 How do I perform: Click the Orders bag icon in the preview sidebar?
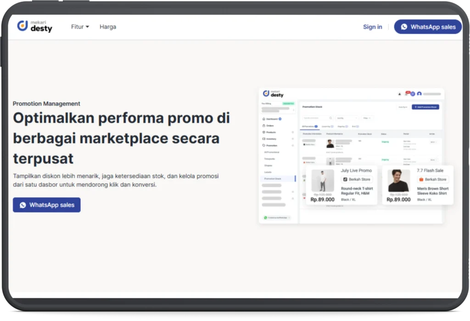pyautogui.click(x=263, y=125)
